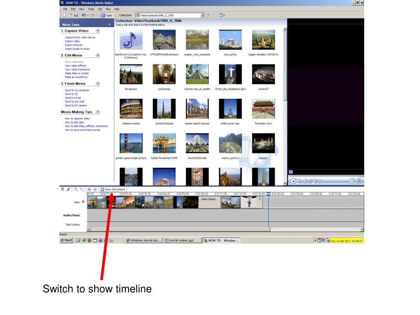Click Save to my computer link
Screen dimensions: 420x315
click(x=77, y=90)
